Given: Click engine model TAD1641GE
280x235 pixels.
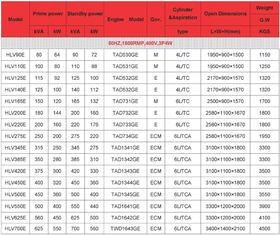Looking at the screenshot, I should click(x=126, y=206).
